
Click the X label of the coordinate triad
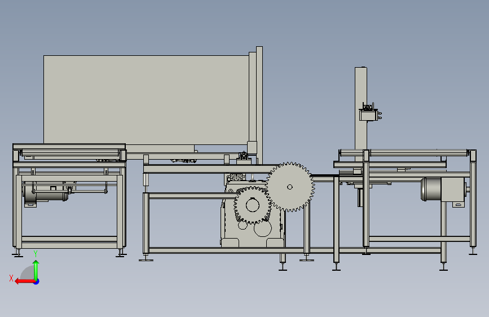[11, 278]
